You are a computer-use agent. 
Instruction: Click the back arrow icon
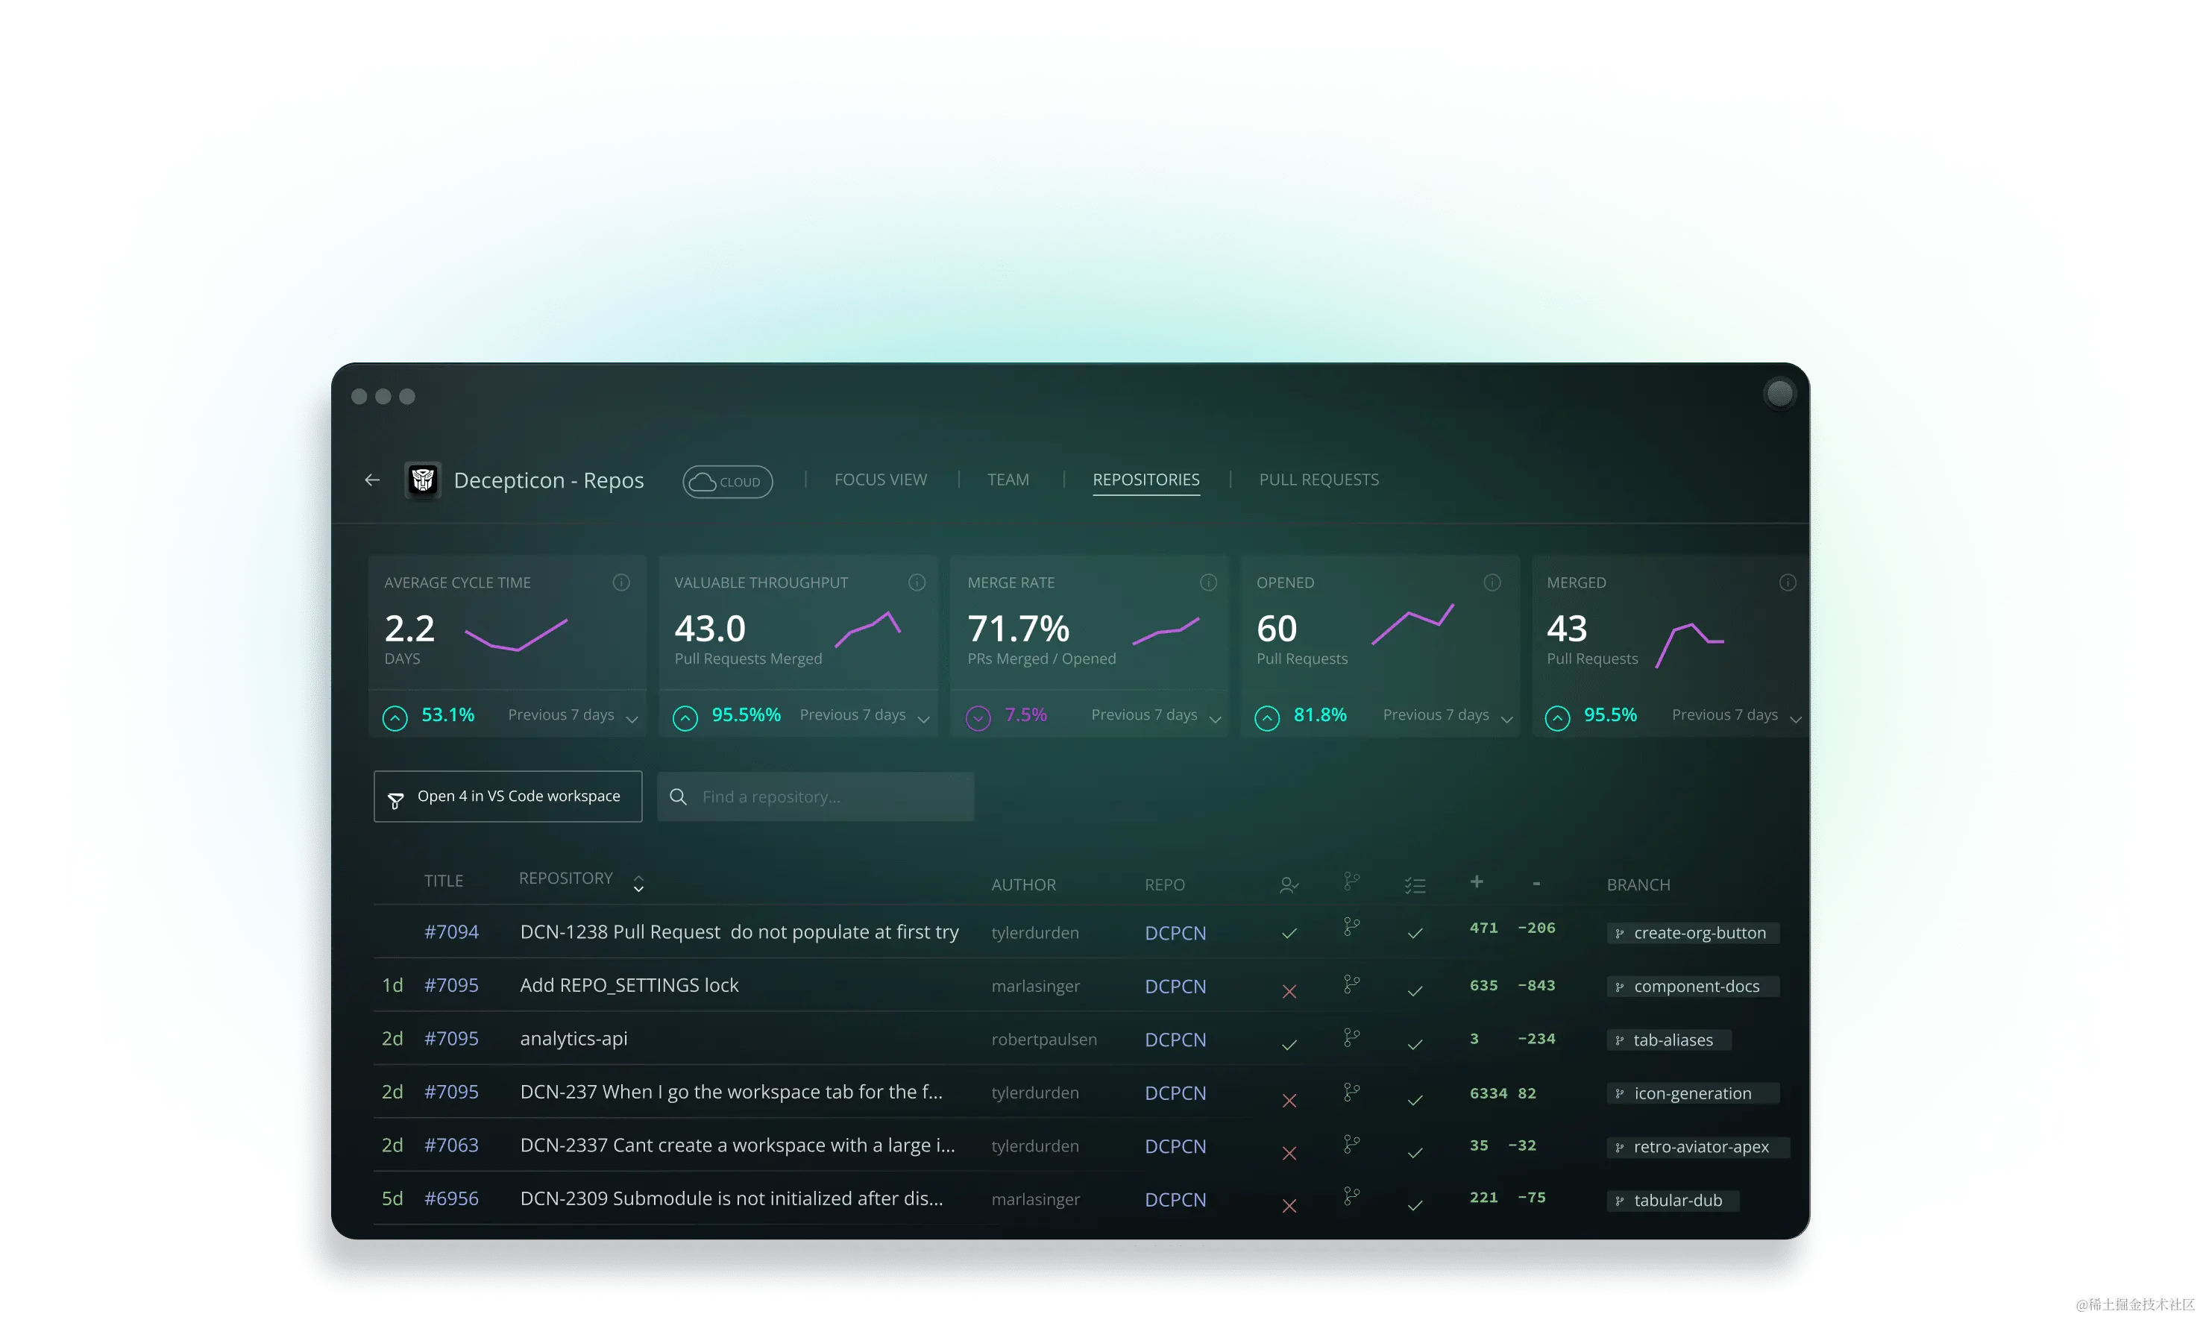pyautogui.click(x=372, y=480)
